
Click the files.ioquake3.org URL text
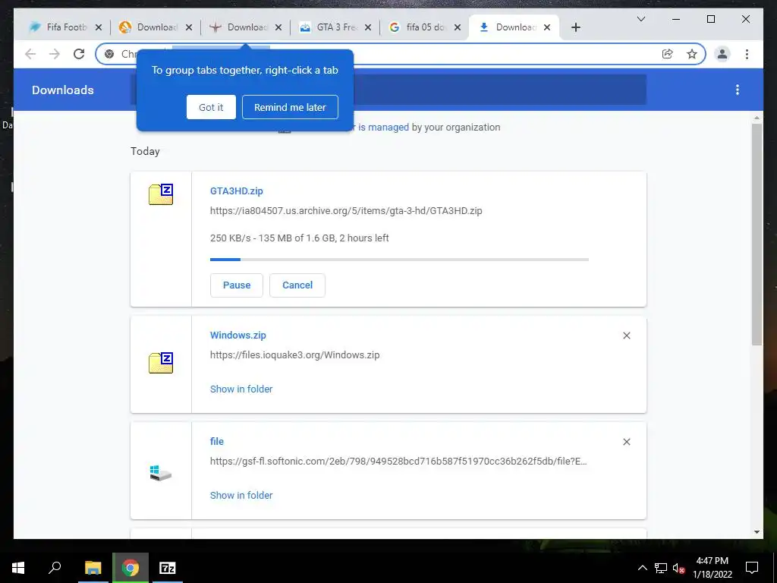click(x=295, y=355)
